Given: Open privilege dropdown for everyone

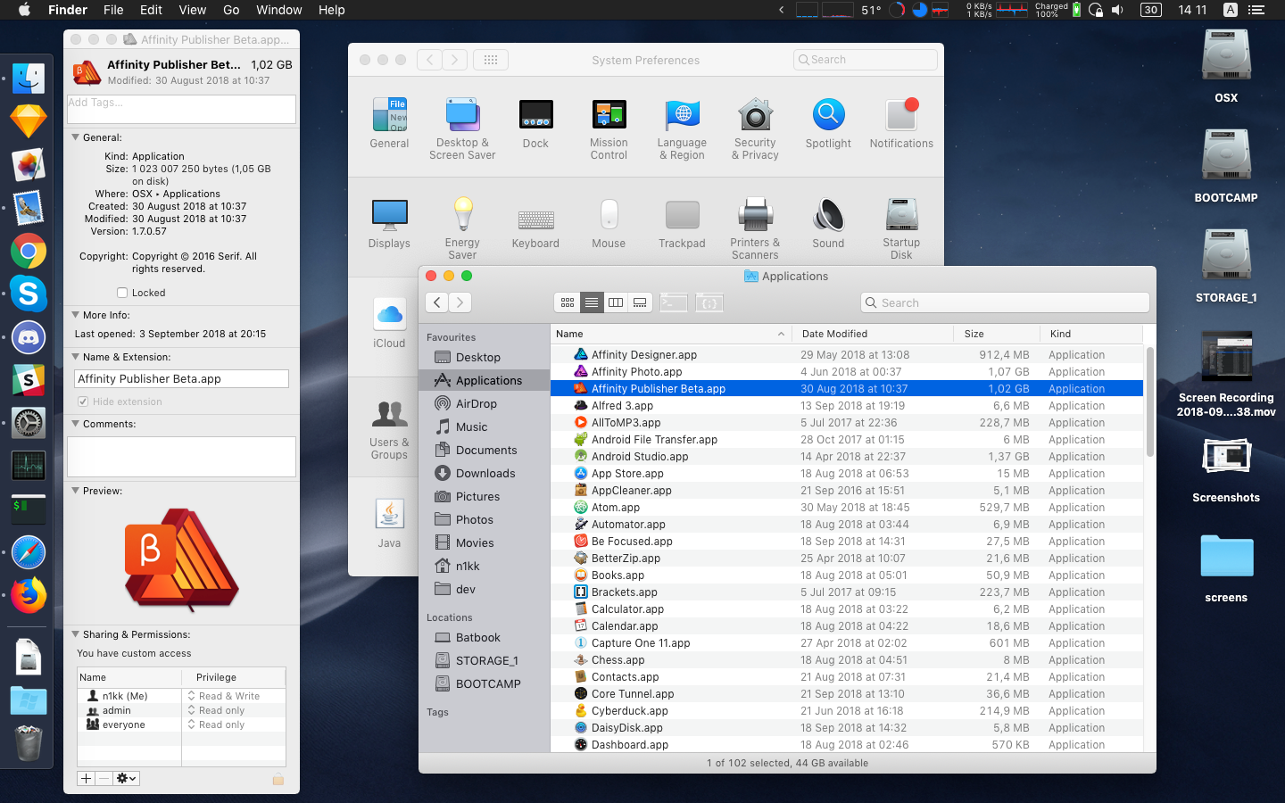Looking at the screenshot, I should 216,724.
